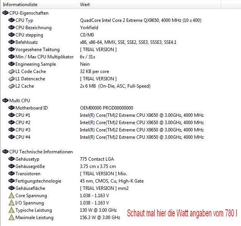Image resolution: width=241 pixels, height=226 pixels.
Task: Select the Core Spannung label
Action: (31, 196)
